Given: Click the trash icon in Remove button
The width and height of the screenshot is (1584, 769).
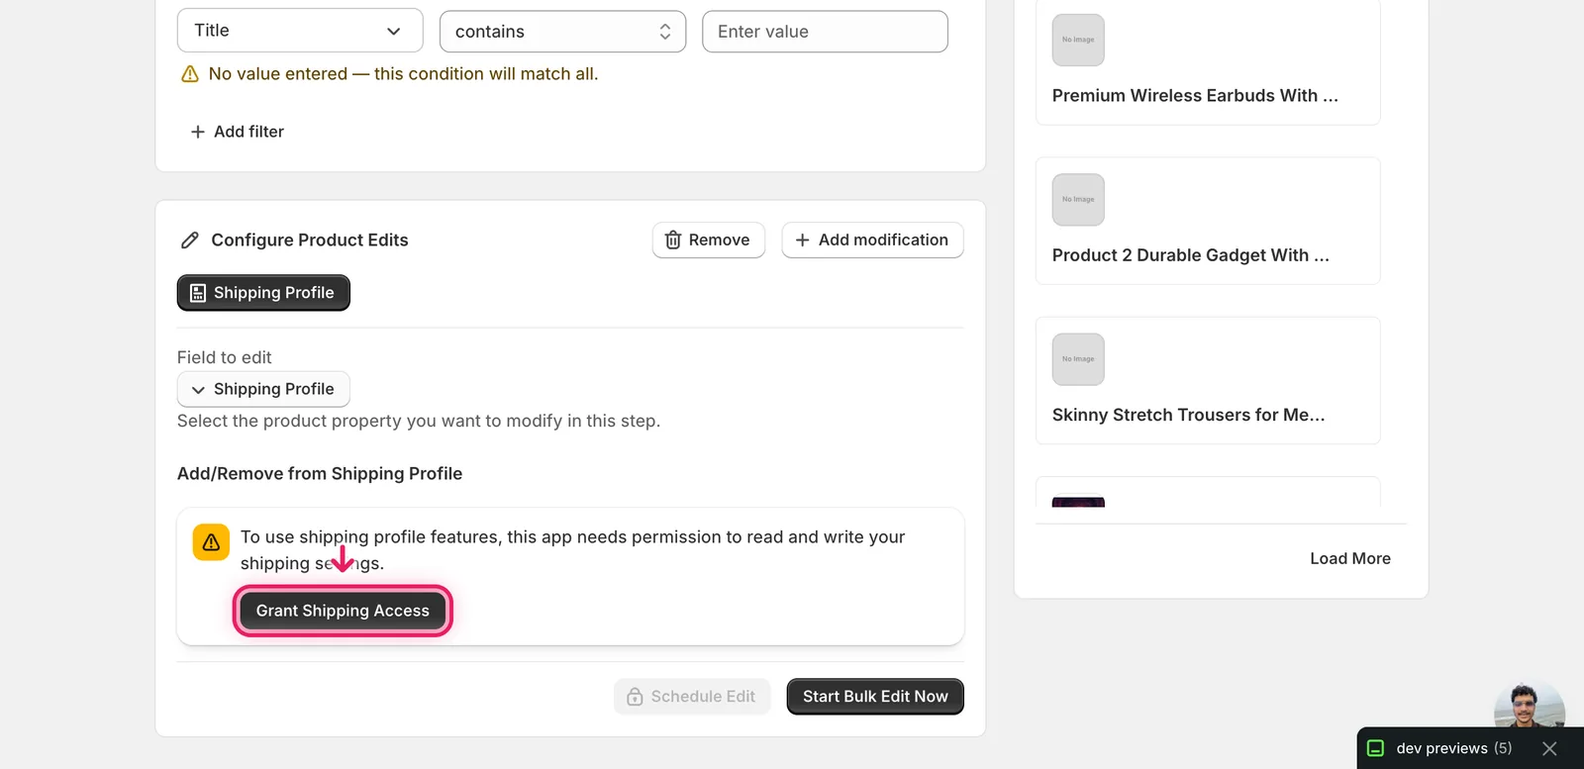Looking at the screenshot, I should click(673, 240).
